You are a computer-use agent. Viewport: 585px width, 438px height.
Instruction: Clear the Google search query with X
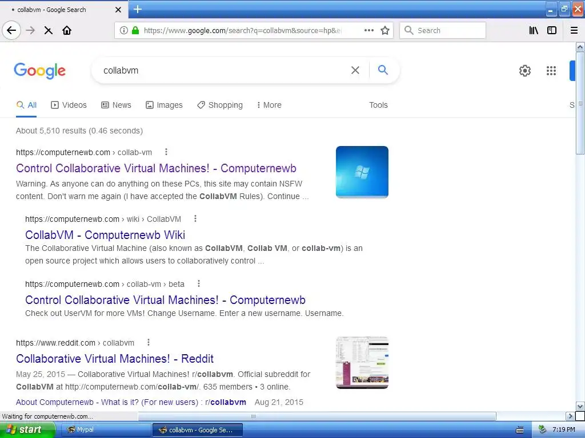(x=355, y=70)
